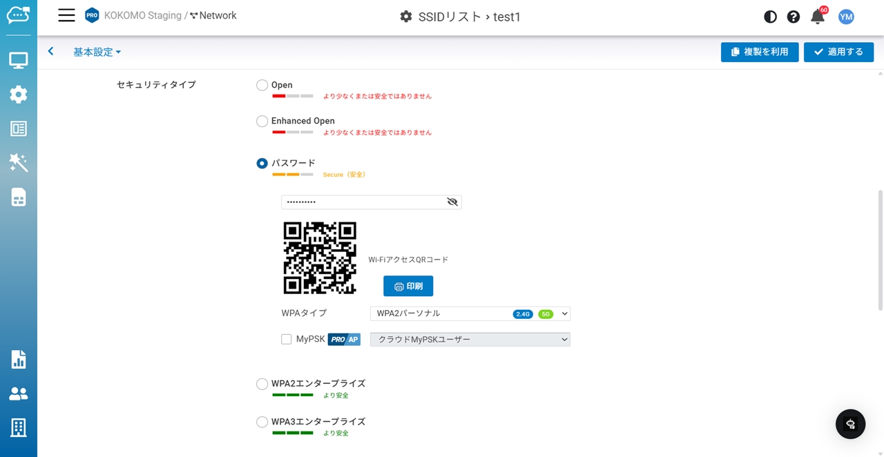Click the magic wand wizard icon
The width and height of the screenshot is (884, 457).
coord(19,163)
